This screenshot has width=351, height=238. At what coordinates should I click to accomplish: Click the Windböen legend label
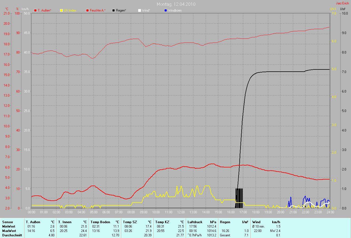click(175, 10)
